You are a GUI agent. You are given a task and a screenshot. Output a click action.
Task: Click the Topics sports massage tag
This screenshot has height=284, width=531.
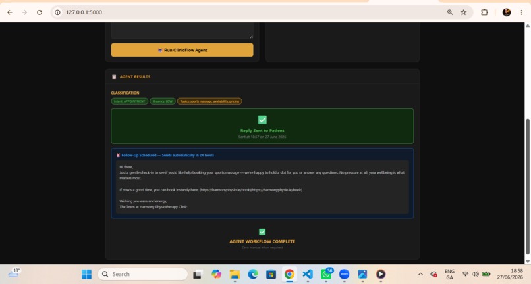pos(210,101)
